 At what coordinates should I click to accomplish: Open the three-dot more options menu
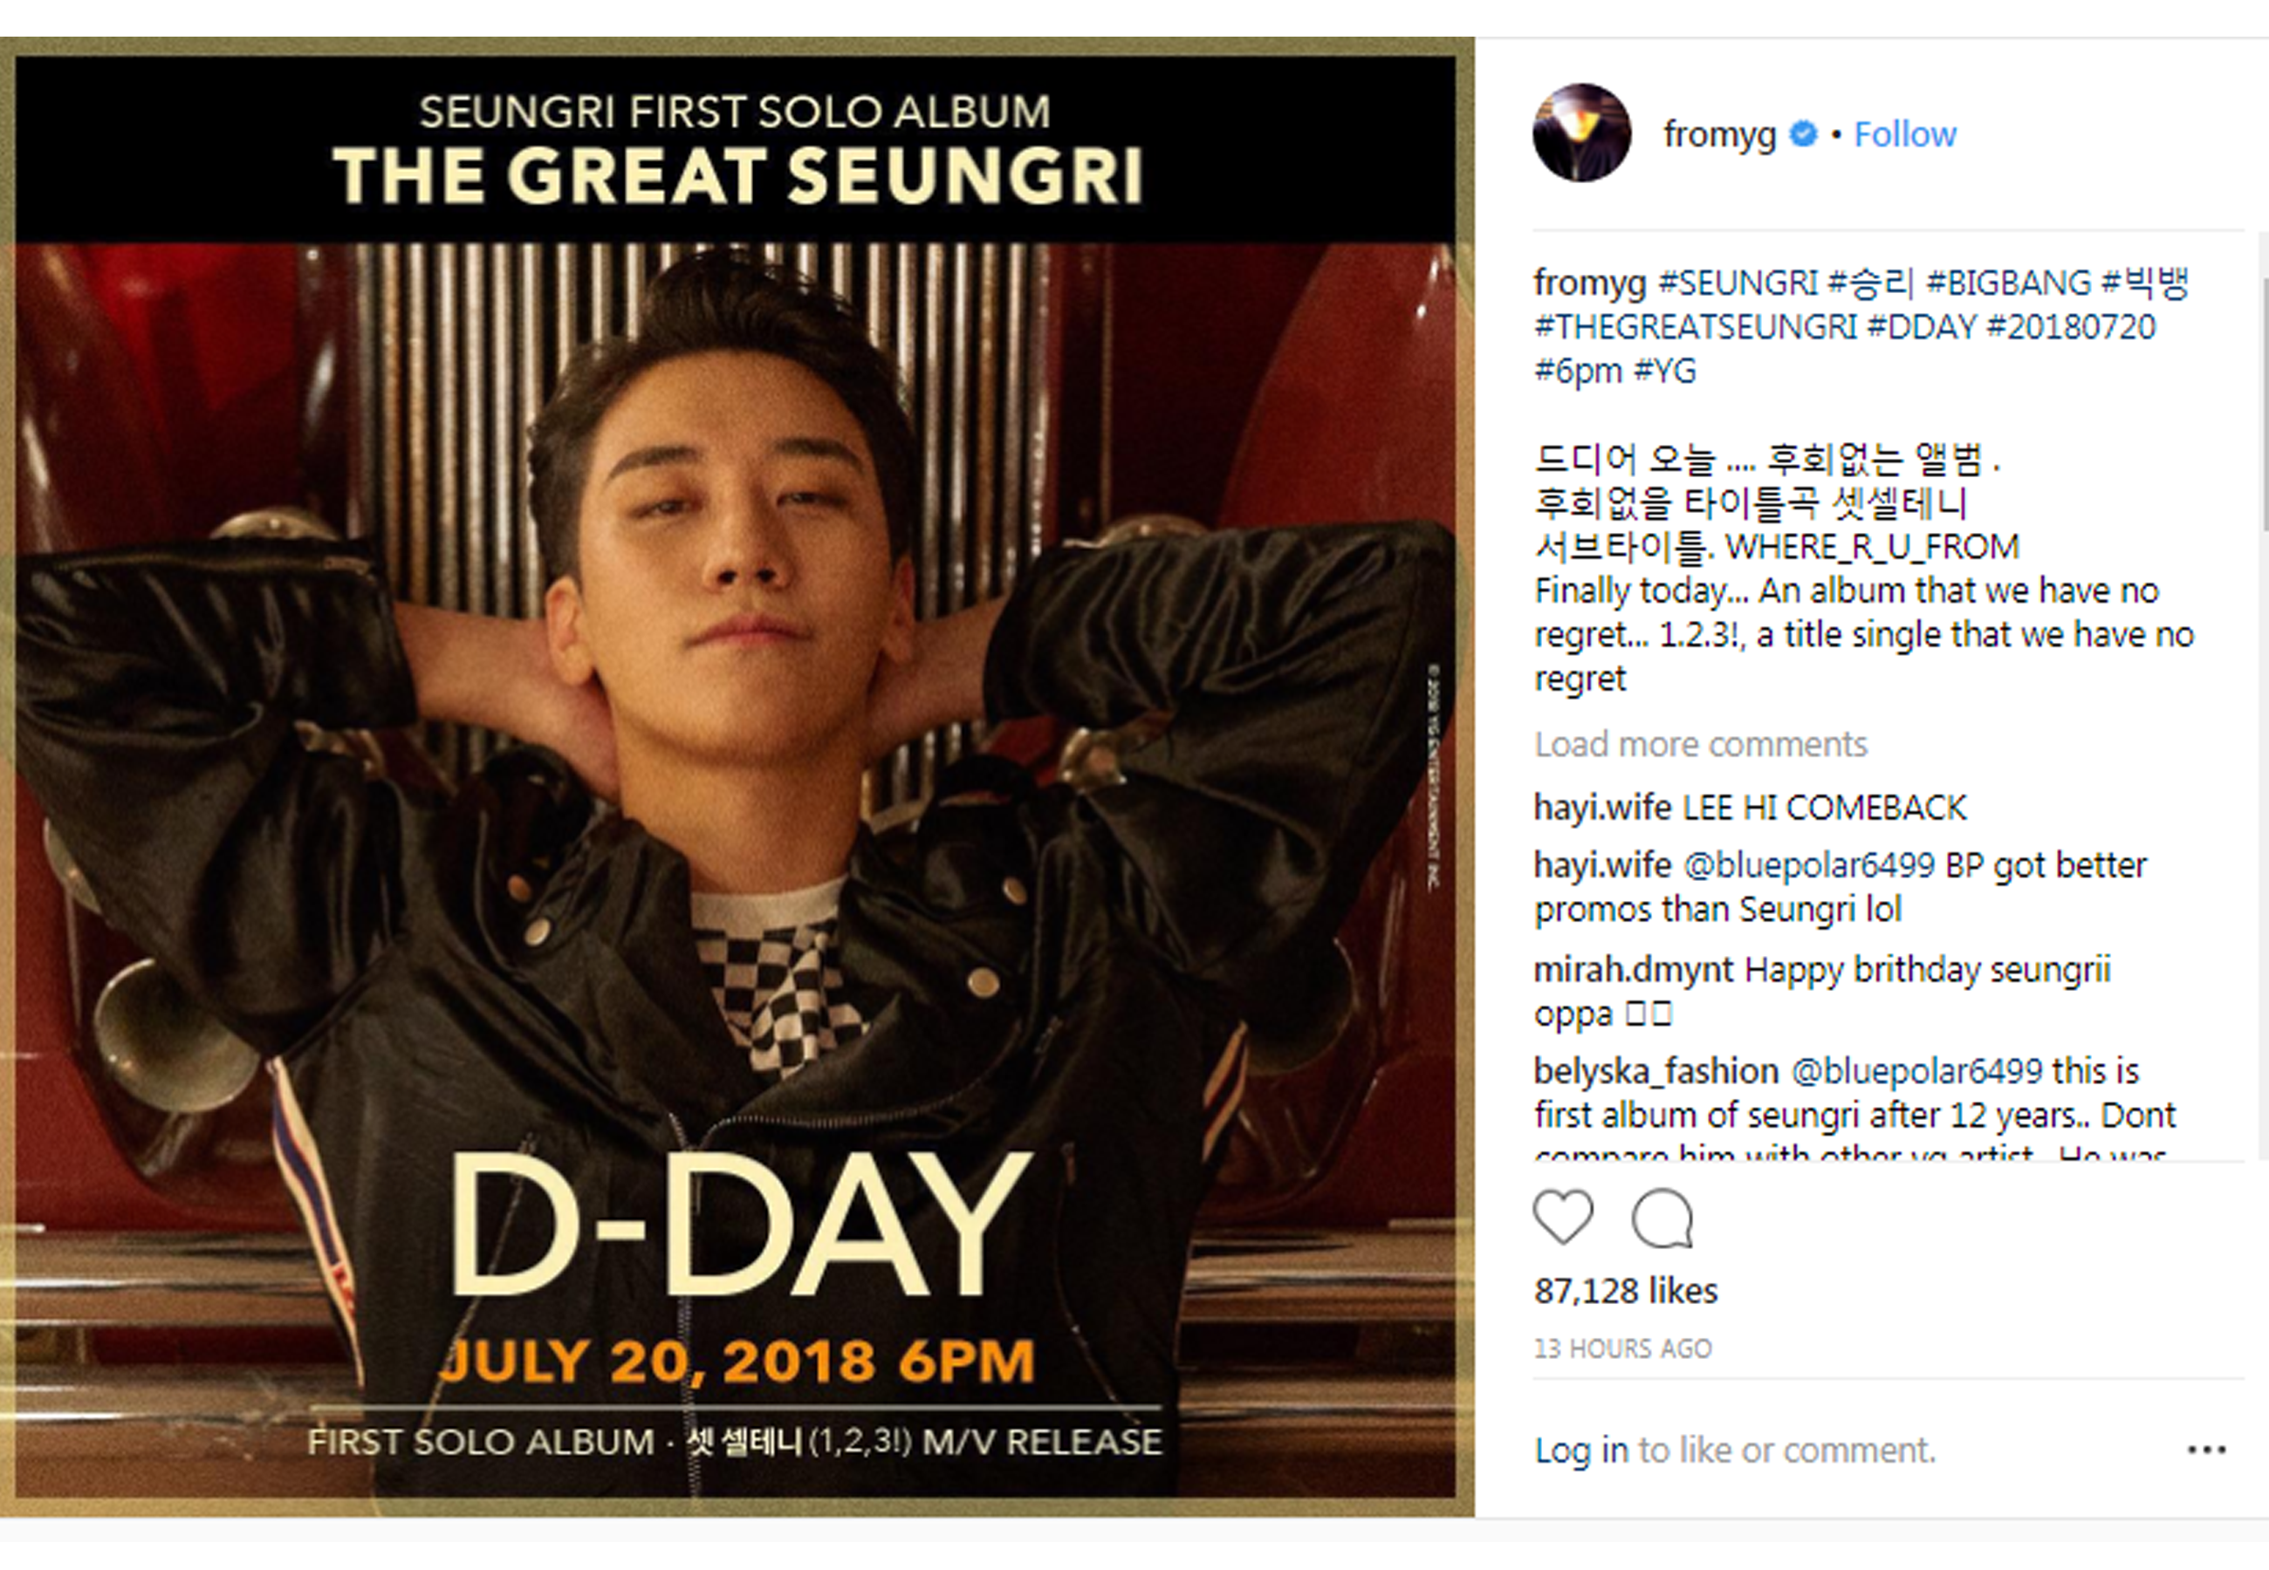click(2206, 1449)
